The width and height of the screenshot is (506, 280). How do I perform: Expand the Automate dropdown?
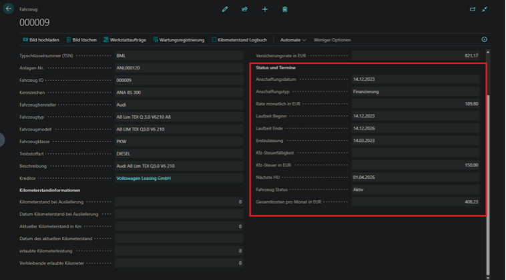point(293,40)
